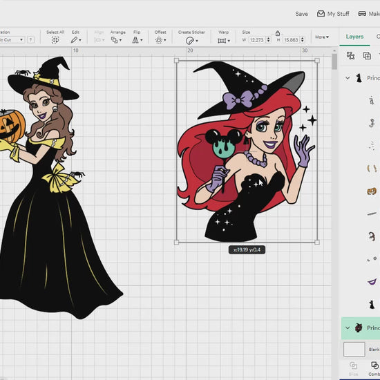
Task: Click the Width stepper arrows
Action: [268, 40]
